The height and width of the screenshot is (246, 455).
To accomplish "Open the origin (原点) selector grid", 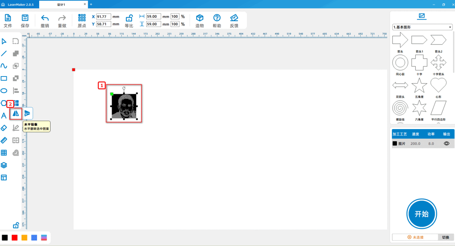I will (82, 20).
